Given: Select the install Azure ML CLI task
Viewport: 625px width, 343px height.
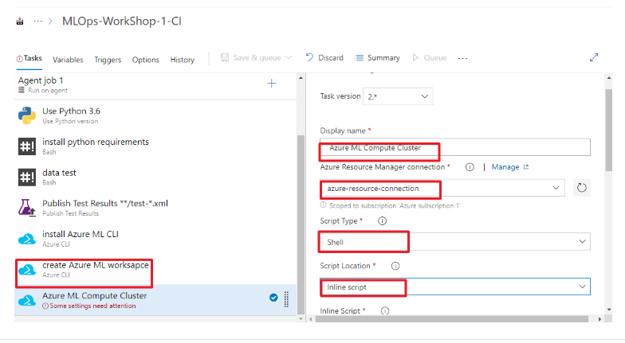Looking at the screenshot, I should point(155,239).
